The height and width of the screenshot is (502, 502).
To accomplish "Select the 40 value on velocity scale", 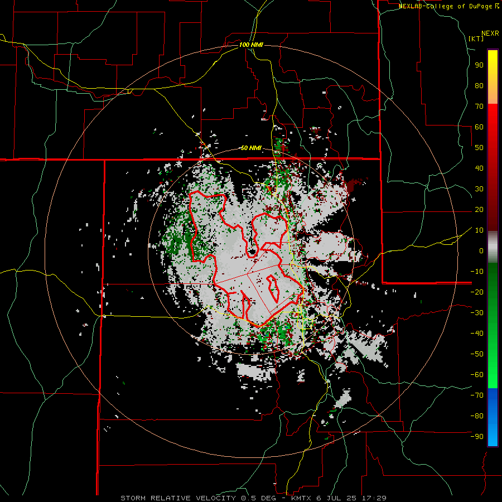I will coord(479,168).
